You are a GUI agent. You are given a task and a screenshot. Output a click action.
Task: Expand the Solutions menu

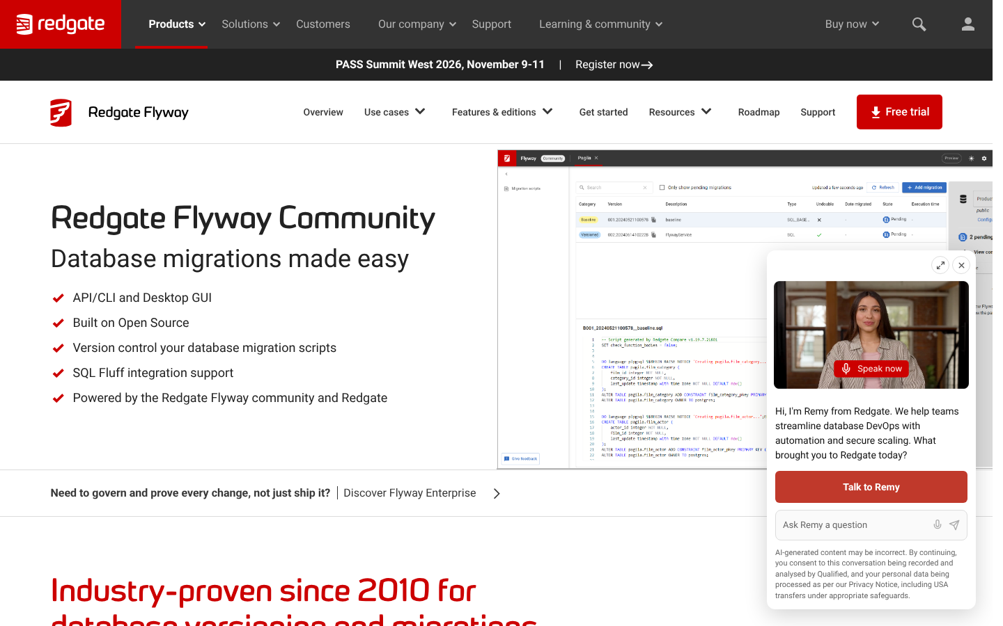[251, 24]
